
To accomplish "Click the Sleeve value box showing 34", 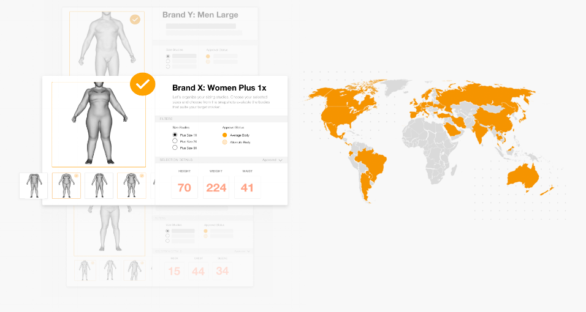I will (x=223, y=271).
